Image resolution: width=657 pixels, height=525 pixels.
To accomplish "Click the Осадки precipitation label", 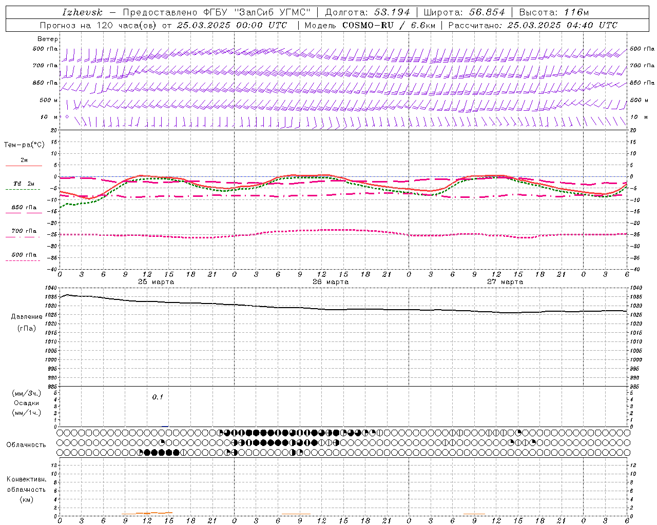I will (27, 403).
